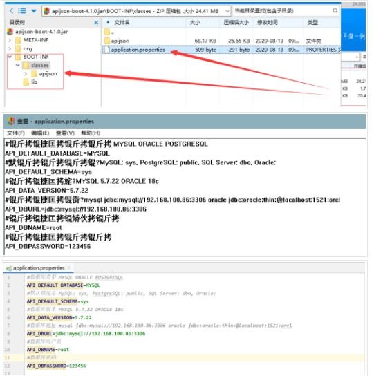Click API_DBPASSWORD key on editor line 12
Image resolution: width=374 pixels, height=376 pixels.
[46, 366]
